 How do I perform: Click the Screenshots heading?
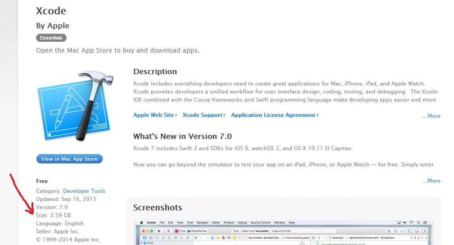[x=157, y=207]
